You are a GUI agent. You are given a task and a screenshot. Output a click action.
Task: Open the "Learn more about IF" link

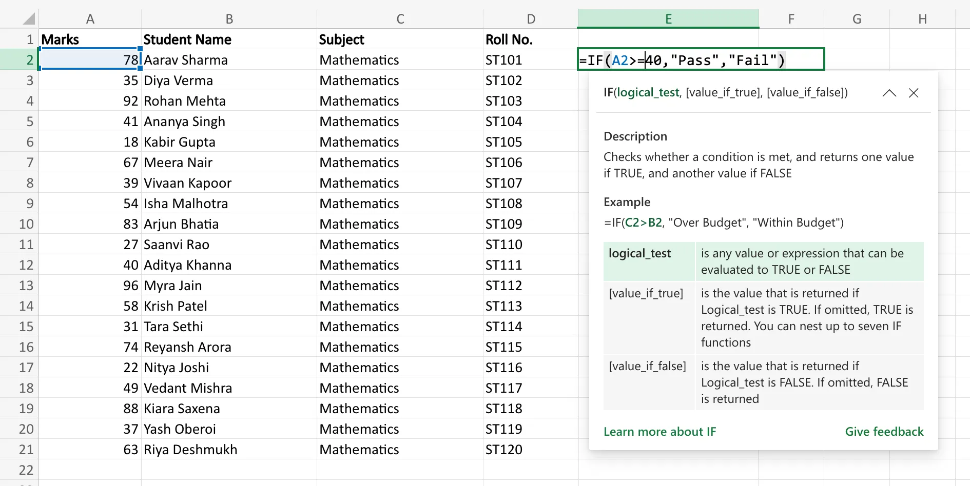(660, 431)
